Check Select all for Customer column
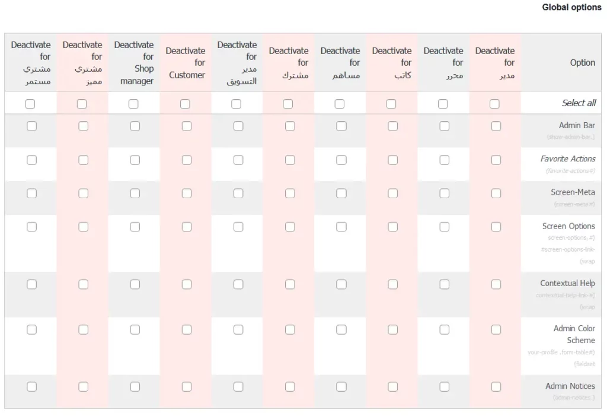Screen dimensions: 607x419 coord(185,104)
